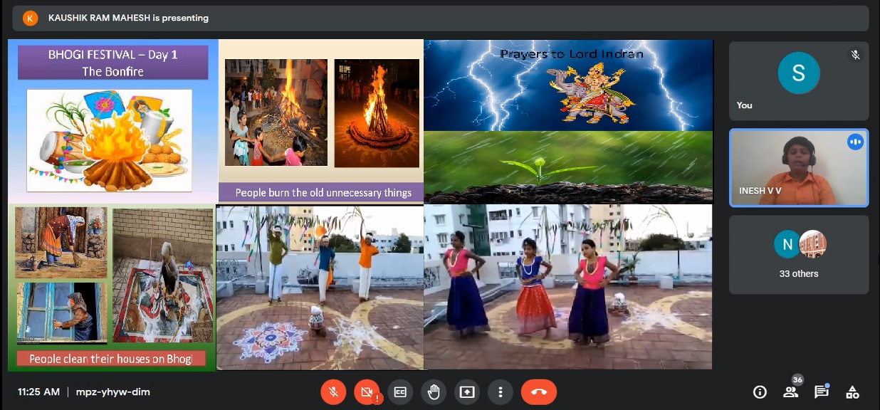Click the speaking indicator on INESH V V tile
Image resolution: width=880 pixels, height=410 pixels.
click(855, 142)
